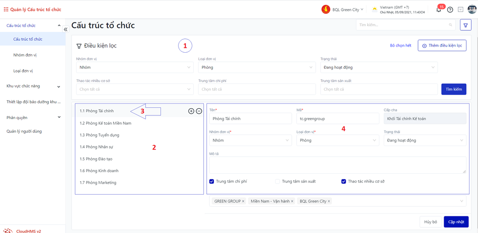Toggle Thao tác nhiều cơ sở checkbox
This screenshot has width=478, height=233.
[344, 181]
